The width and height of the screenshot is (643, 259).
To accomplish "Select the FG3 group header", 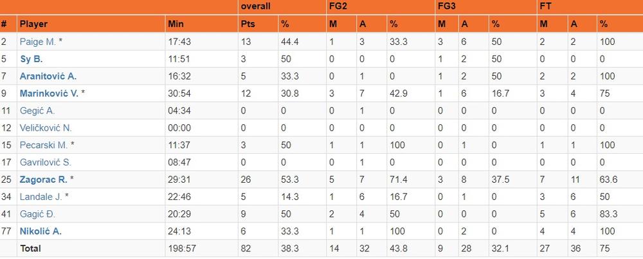I will click(448, 6).
